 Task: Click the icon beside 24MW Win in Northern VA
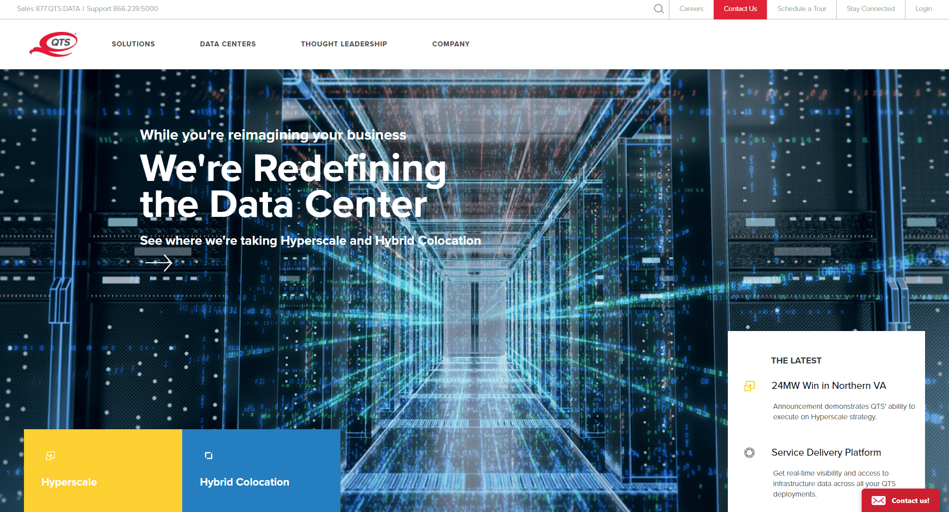click(749, 386)
